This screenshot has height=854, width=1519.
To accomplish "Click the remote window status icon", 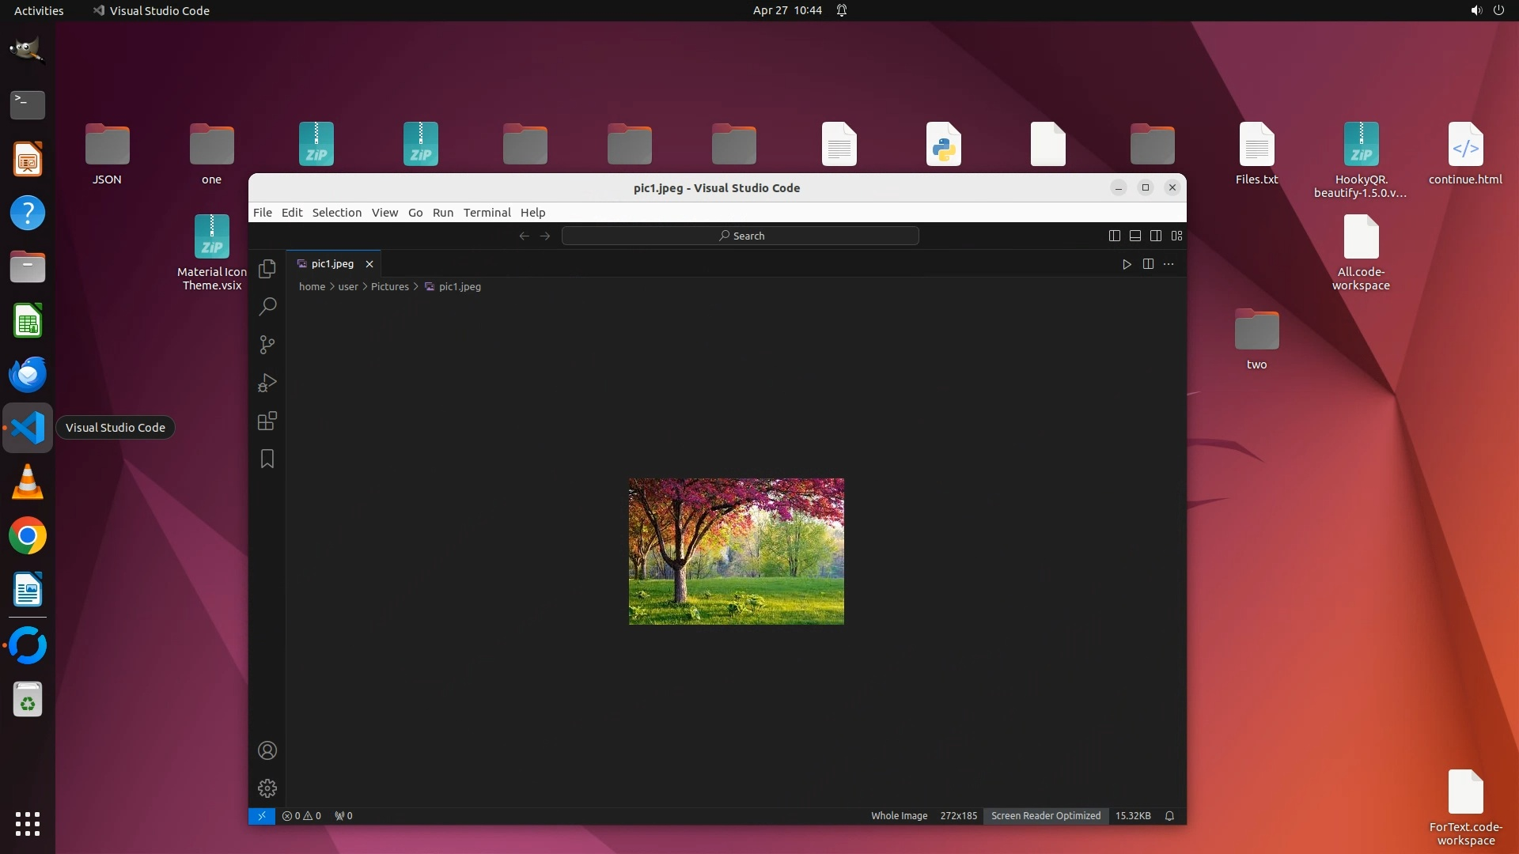I will click(x=261, y=815).
